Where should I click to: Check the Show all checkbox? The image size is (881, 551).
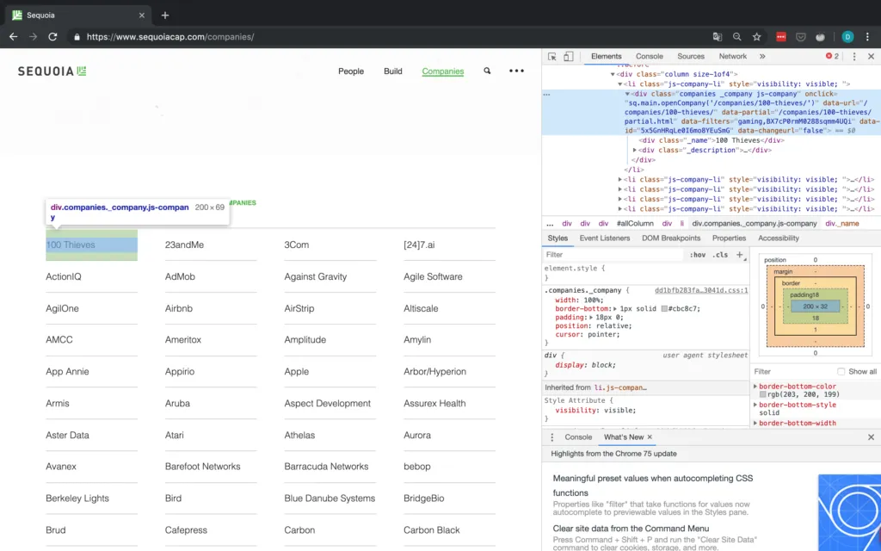[841, 372]
